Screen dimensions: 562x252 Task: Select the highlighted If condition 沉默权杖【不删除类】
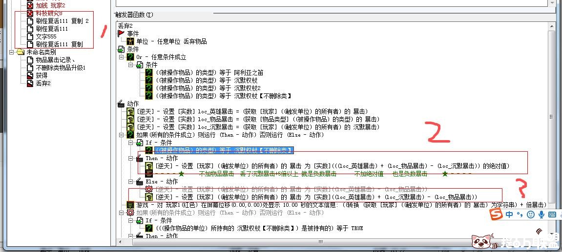224,150
